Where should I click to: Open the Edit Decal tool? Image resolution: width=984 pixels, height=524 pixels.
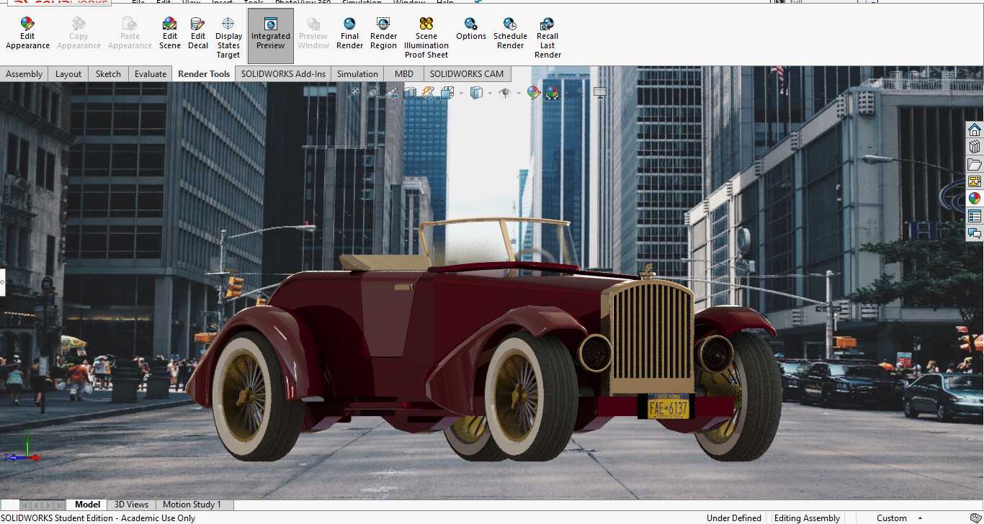[x=198, y=34]
